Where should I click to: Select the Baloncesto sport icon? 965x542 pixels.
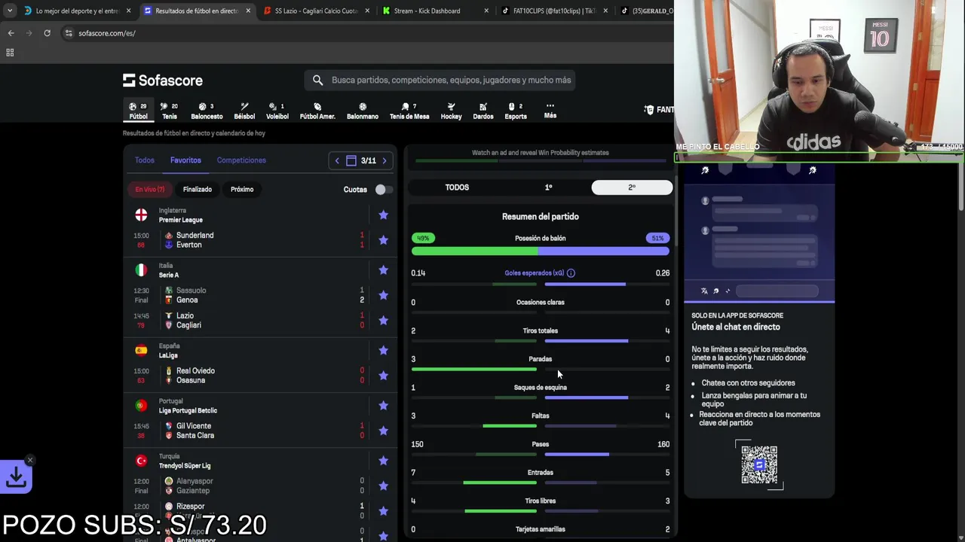tap(207, 111)
